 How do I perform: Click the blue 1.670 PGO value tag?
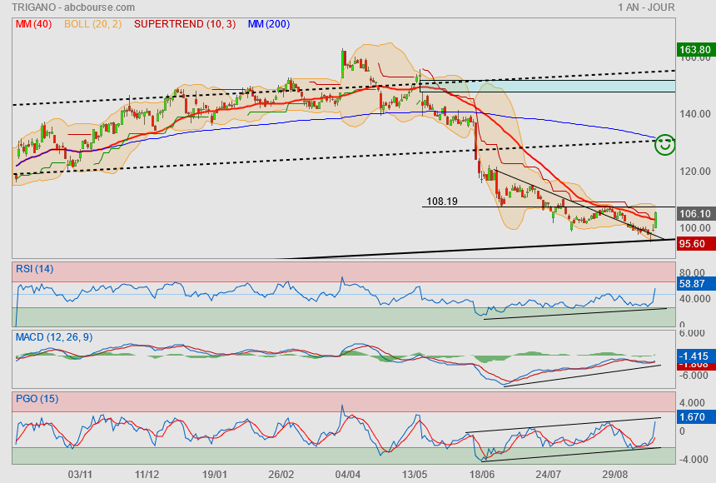point(695,416)
